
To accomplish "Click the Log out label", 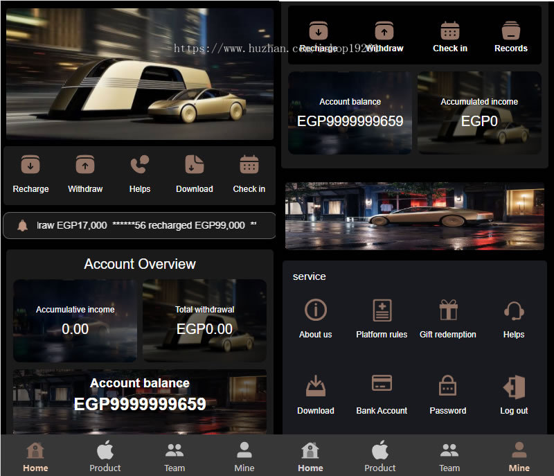I will pyautogui.click(x=514, y=411).
